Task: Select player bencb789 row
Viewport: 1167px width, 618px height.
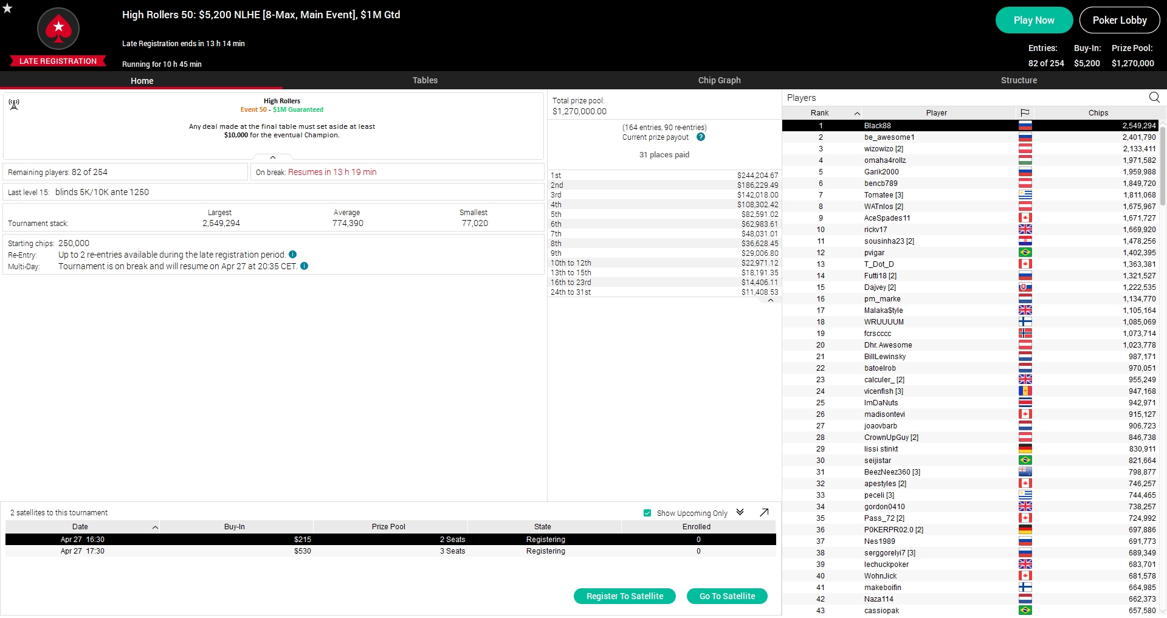Action: click(970, 184)
